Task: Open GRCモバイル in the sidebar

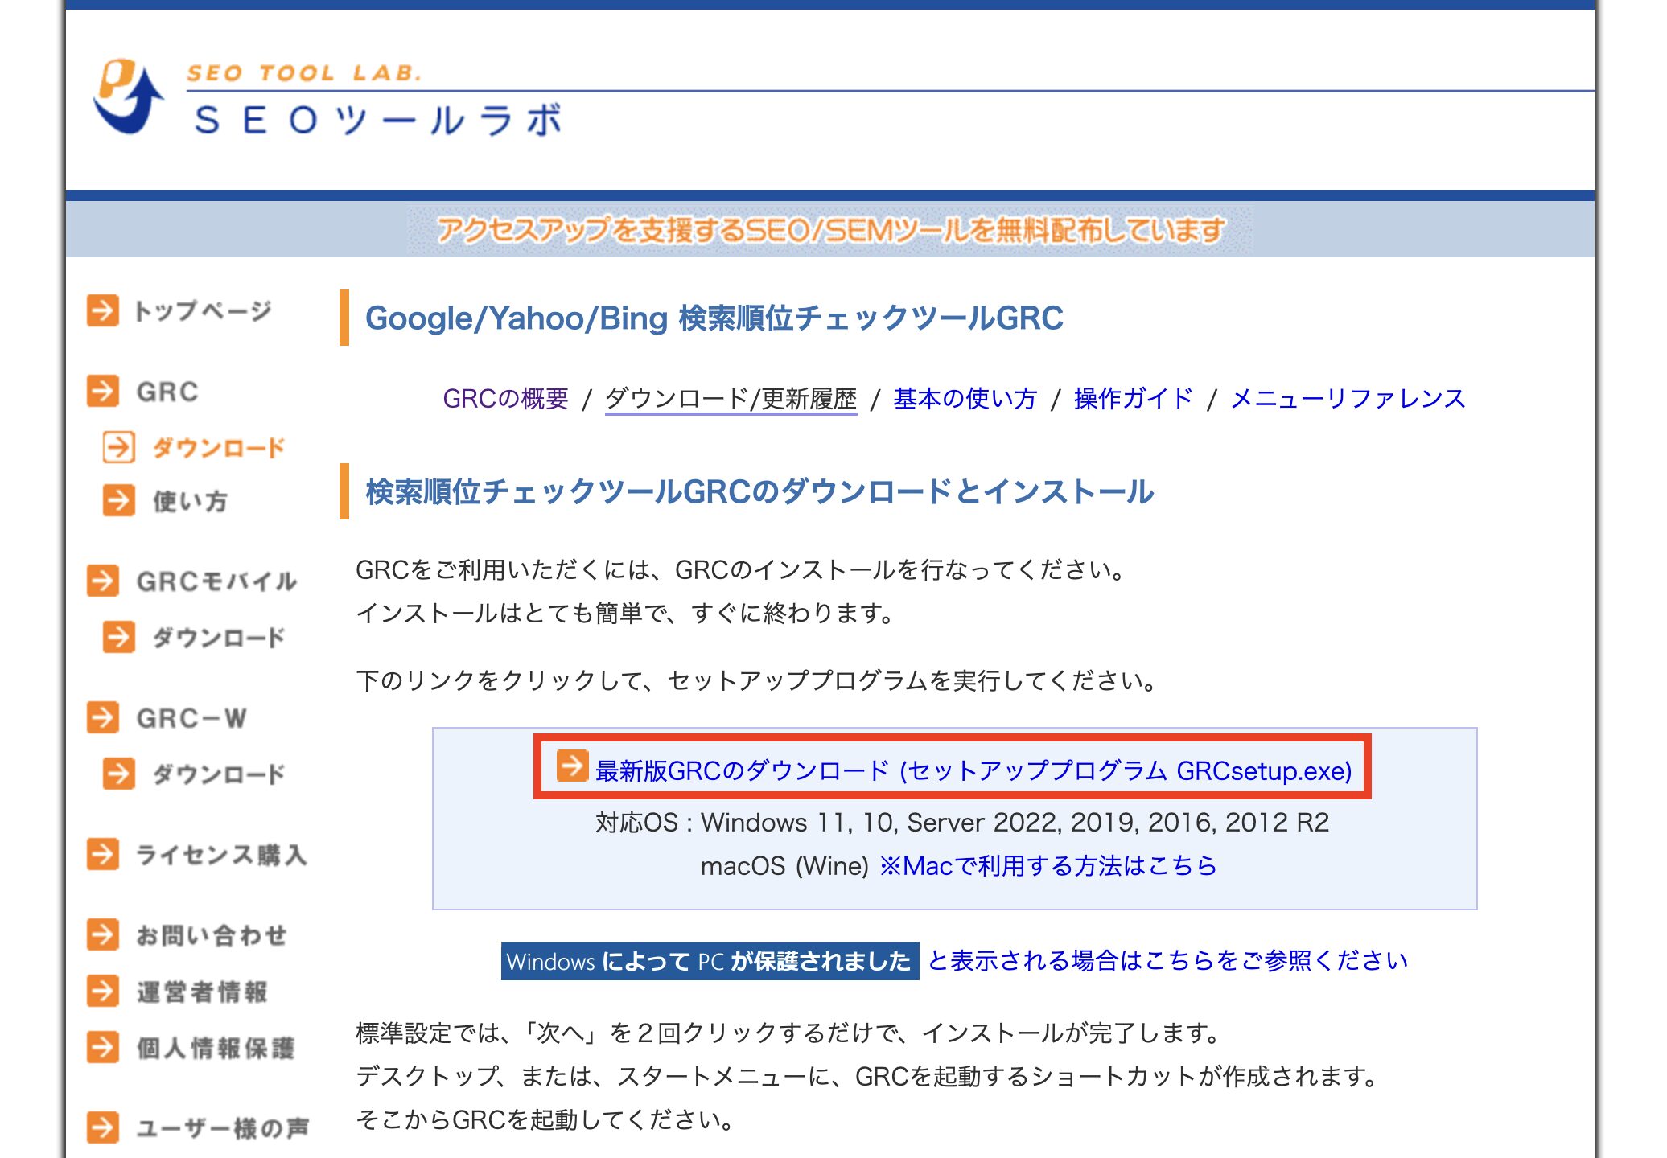Action: pos(216,581)
